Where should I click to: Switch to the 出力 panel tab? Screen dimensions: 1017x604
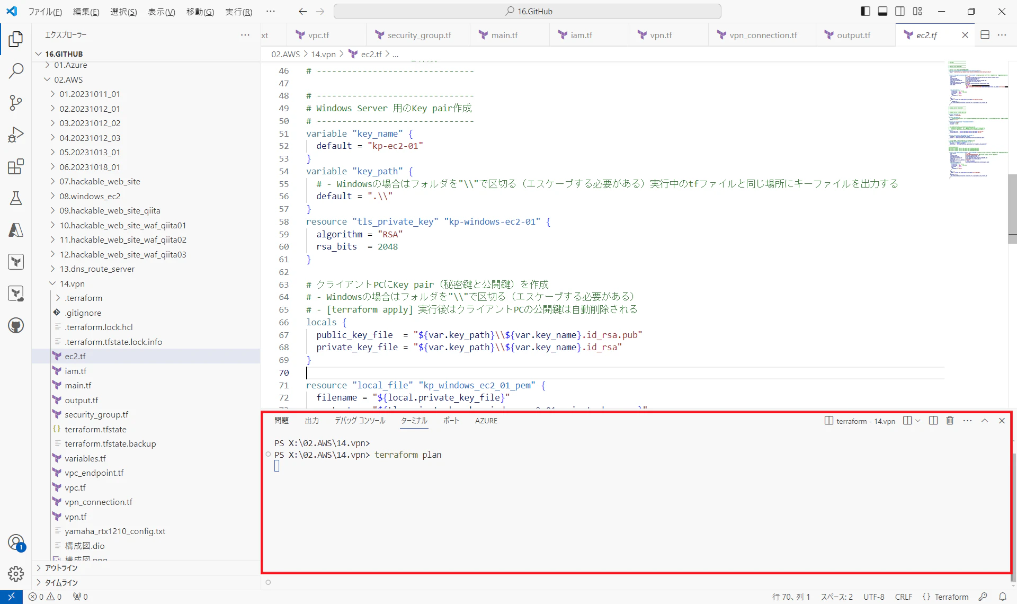pos(312,420)
